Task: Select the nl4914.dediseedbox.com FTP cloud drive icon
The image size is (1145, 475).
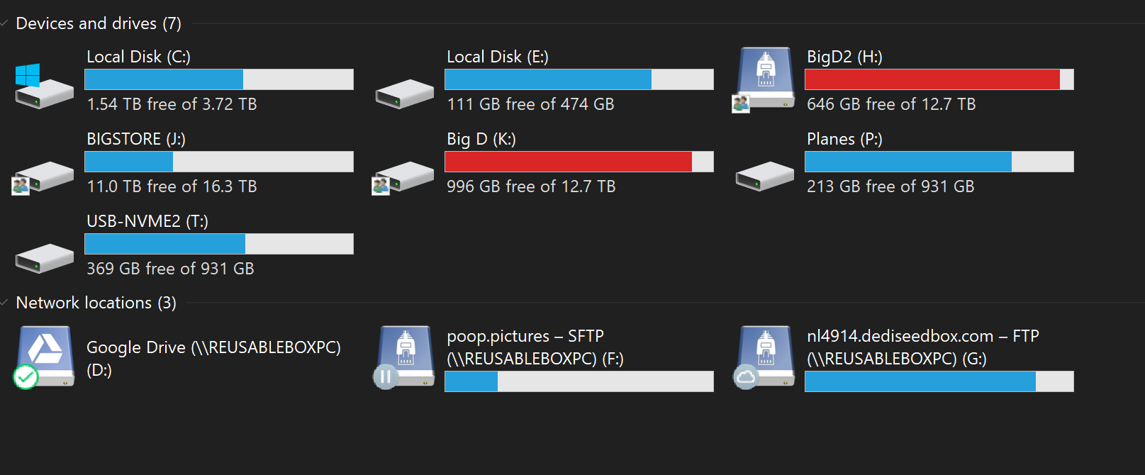Action: pos(764,357)
